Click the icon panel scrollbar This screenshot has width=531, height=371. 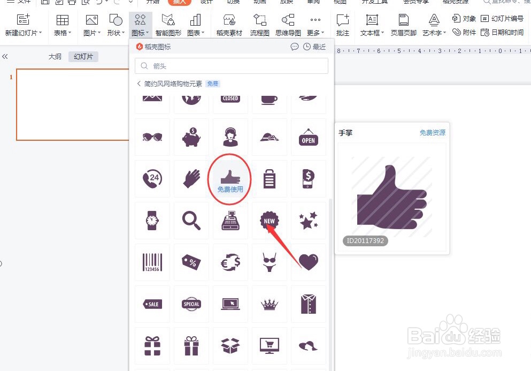point(331,285)
